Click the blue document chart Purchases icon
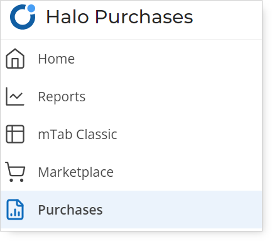Viewport: 272px width, 241px height. pyautogui.click(x=15, y=210)
